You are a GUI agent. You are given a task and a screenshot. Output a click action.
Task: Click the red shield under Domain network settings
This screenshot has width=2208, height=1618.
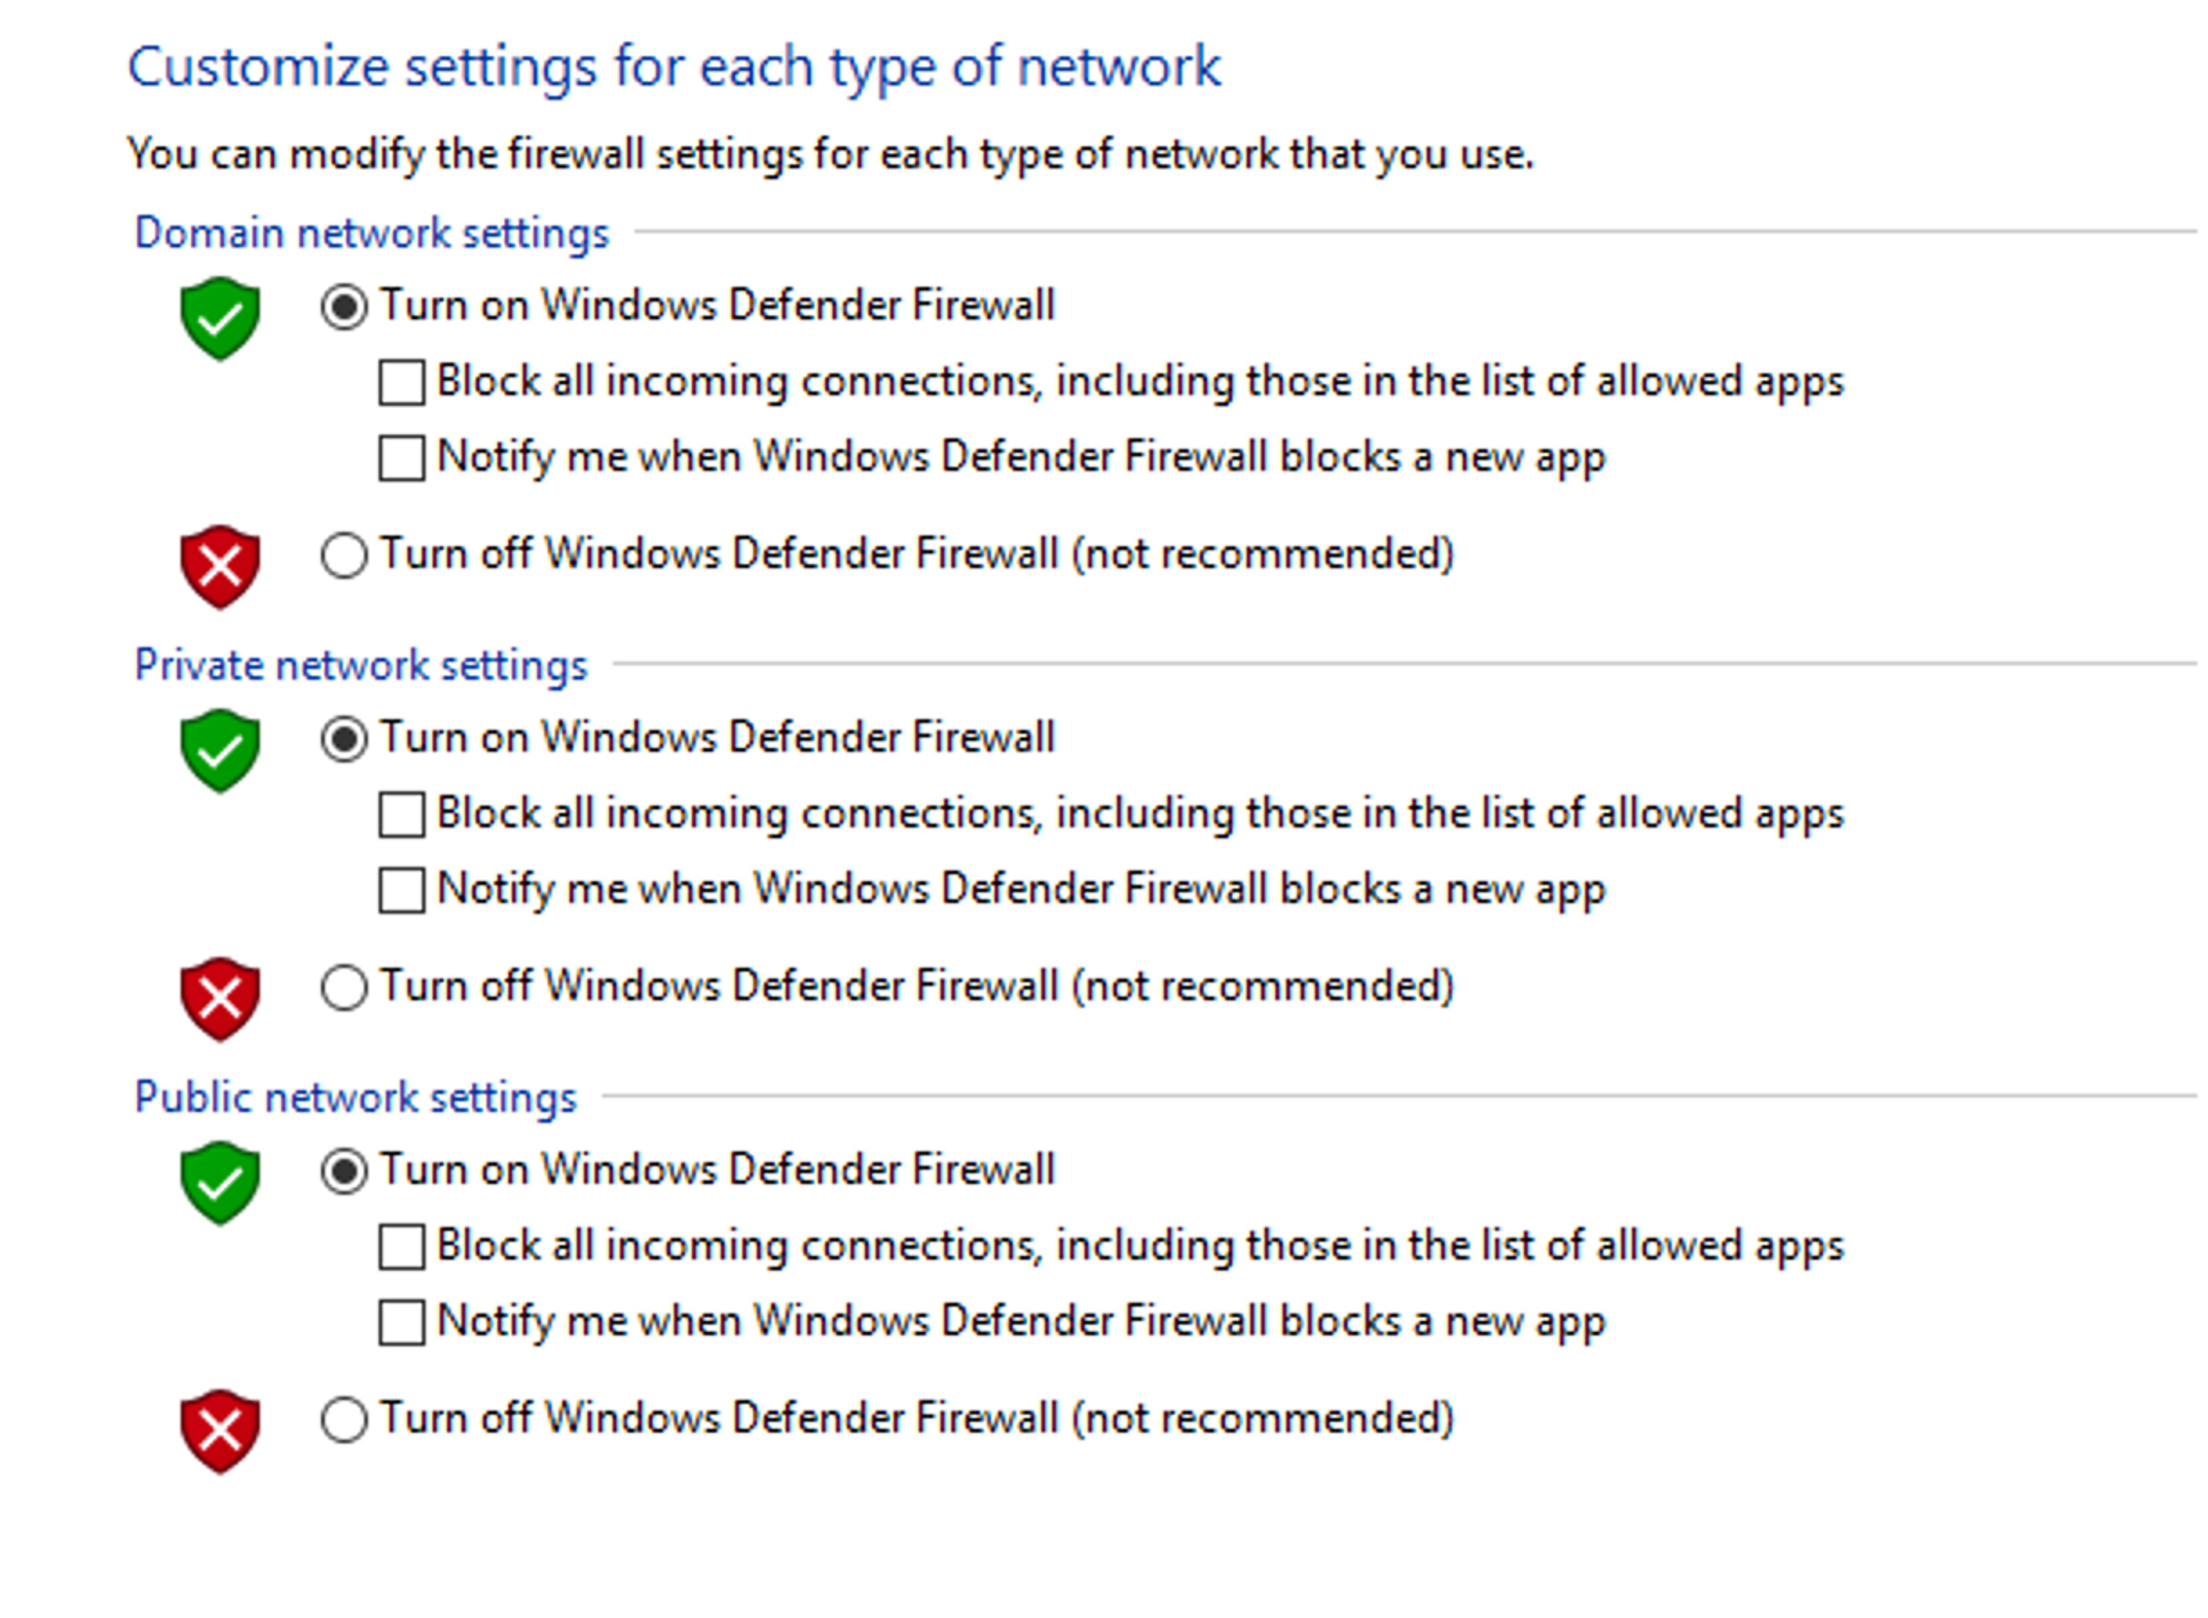220,567
